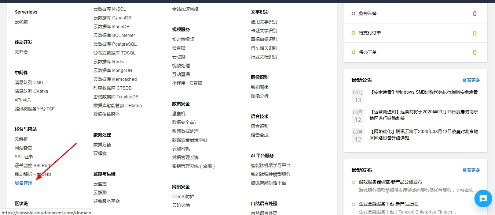Open 云拨测 link

[100, 193]
